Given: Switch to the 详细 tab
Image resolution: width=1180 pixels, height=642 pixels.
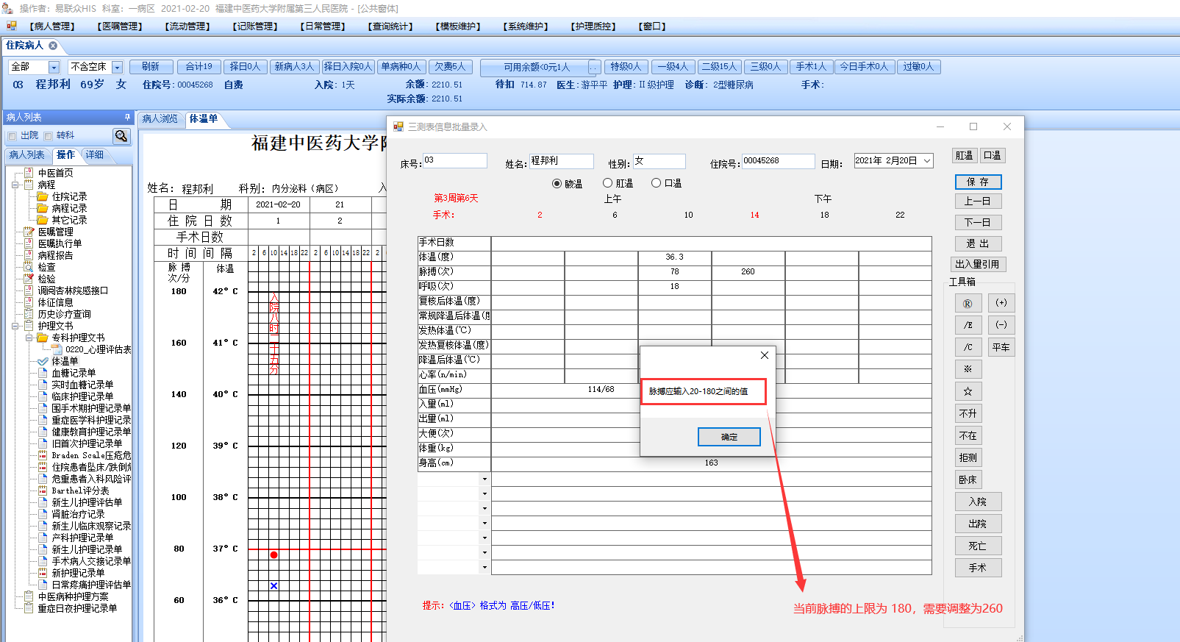Looking at the screenshot, I should click(x=95, y=155).
